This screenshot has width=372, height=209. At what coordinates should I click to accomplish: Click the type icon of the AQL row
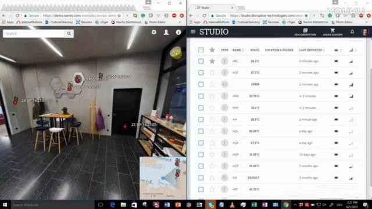[224, 131]
